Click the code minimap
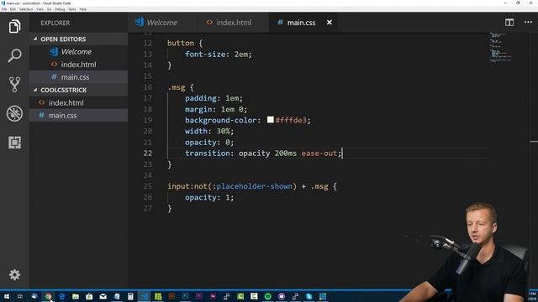Screen dimensions: 538x302 tap(500, 47)
